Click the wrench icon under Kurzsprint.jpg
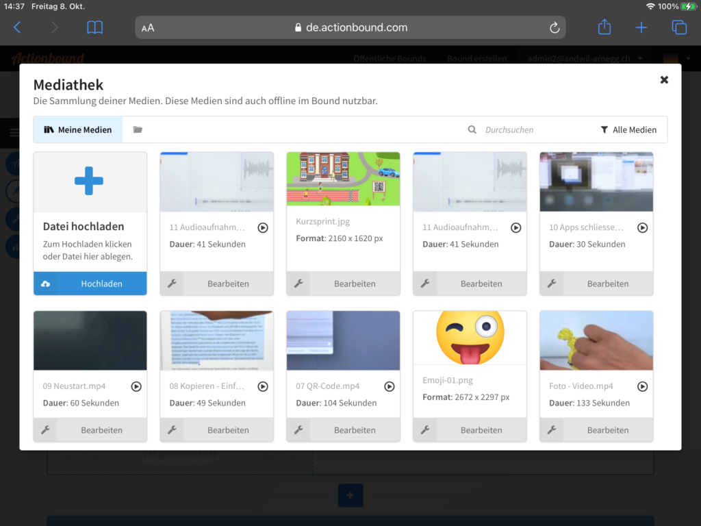701x526 pixels. pos(298,284)
